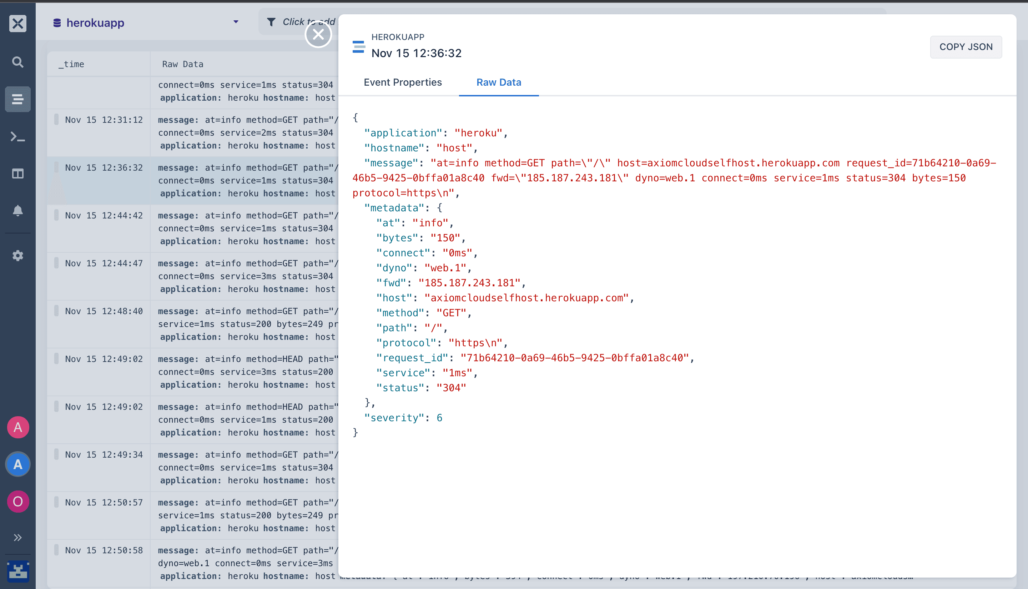Open the dashboards icon

point(17,173)
